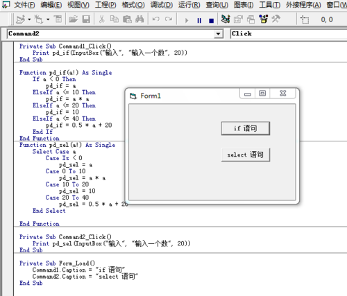Open the Project Explorer icon
This screenshot has width=347, height=296.
pyautogui.click(x=226, y=19)
